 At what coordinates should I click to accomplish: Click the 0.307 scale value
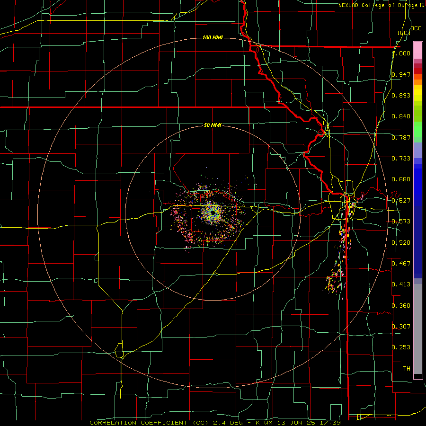click(x=401, y=326)
